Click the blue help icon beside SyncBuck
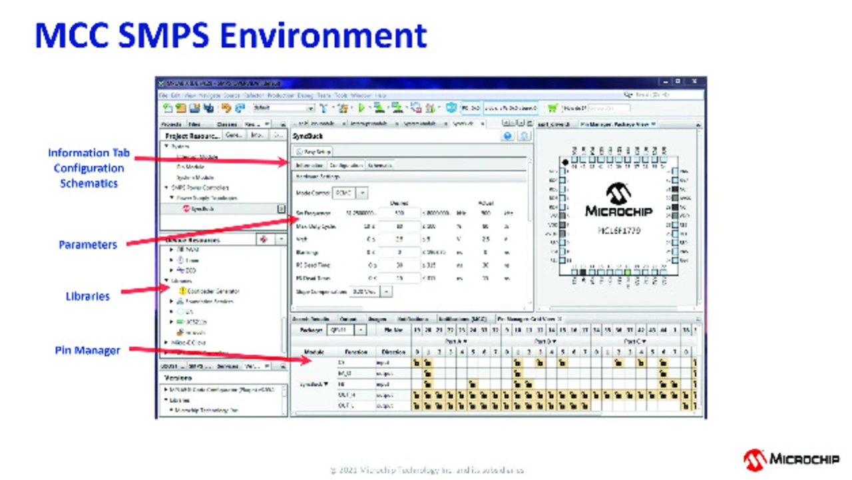Image resolution: width=852 pixels, height=480 pixels. pos(508,136)
